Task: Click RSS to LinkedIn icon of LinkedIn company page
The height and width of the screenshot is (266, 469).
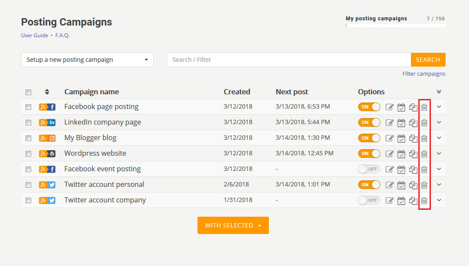Action: click(47, 122)
